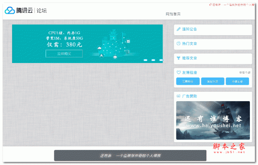Open the 还有谁博客 ship ad image
The width and height of the screenshot is (258, 165).
point(213,120)
